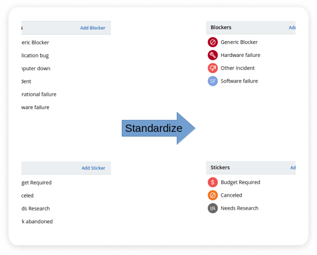Select the Hardware failure list entry
Image resolution: width=317 pixels, height=255 pixels.
tap(241, 55)
